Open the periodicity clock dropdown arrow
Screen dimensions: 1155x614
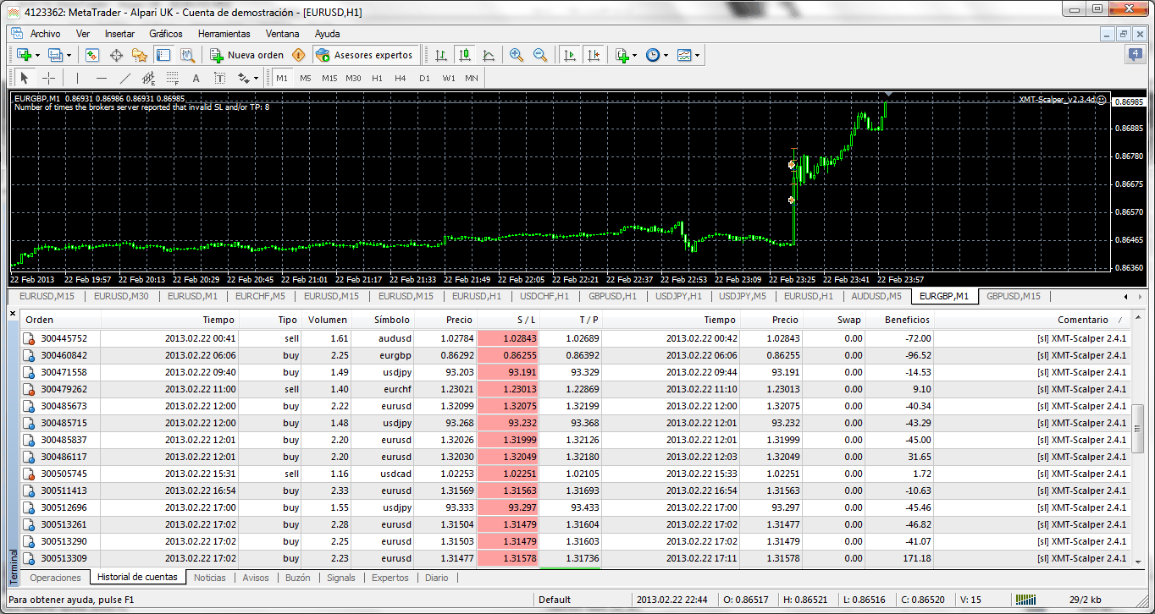pyautogui.click(x=666, y=55)
